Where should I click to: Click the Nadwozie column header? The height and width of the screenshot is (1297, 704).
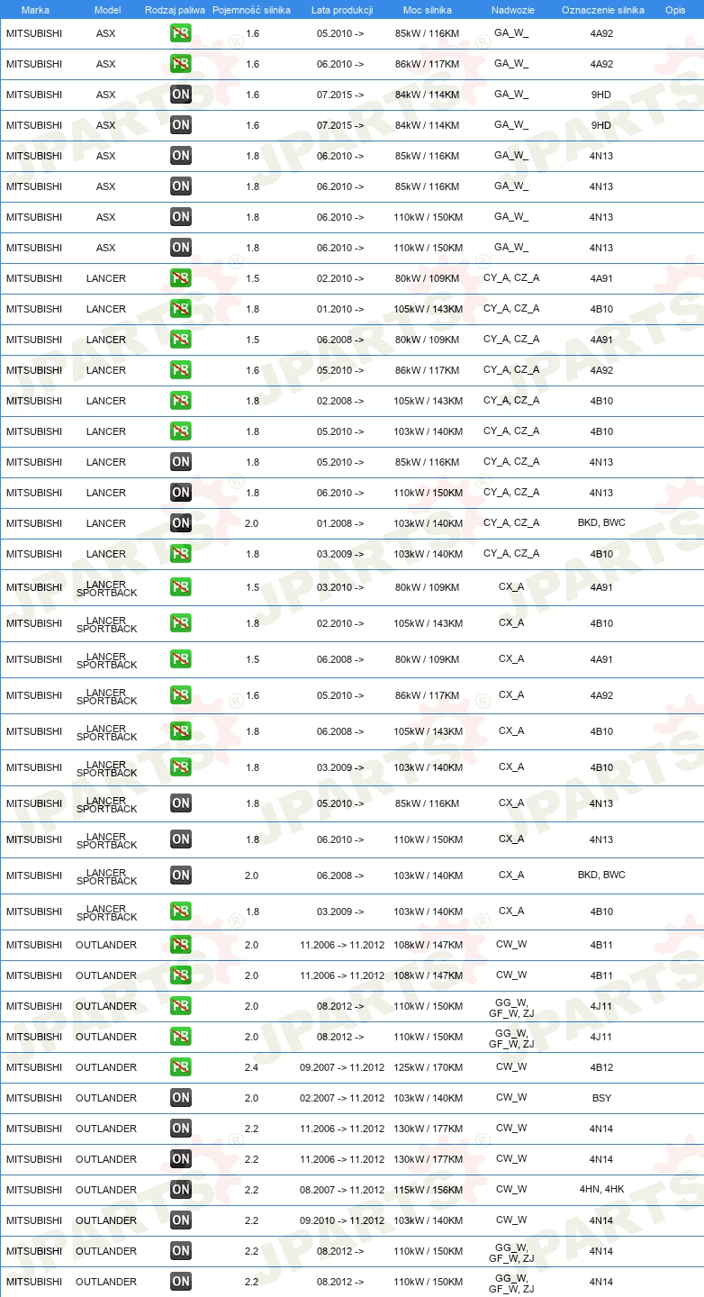click(512, 10)
